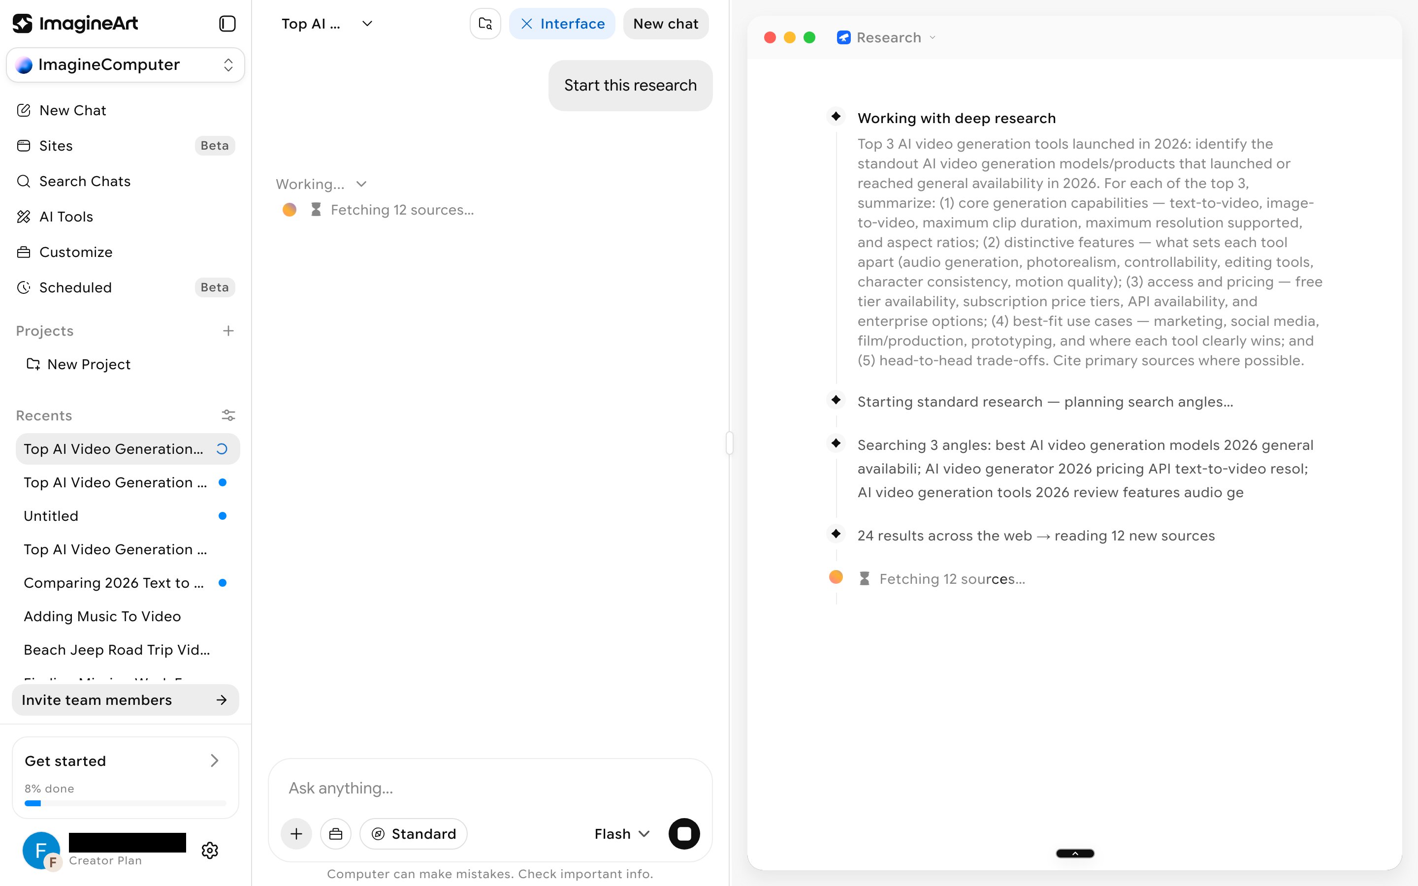Screen dimensions: 1418x886
Task: Click the user avatar F
Action: pos(41,850)
